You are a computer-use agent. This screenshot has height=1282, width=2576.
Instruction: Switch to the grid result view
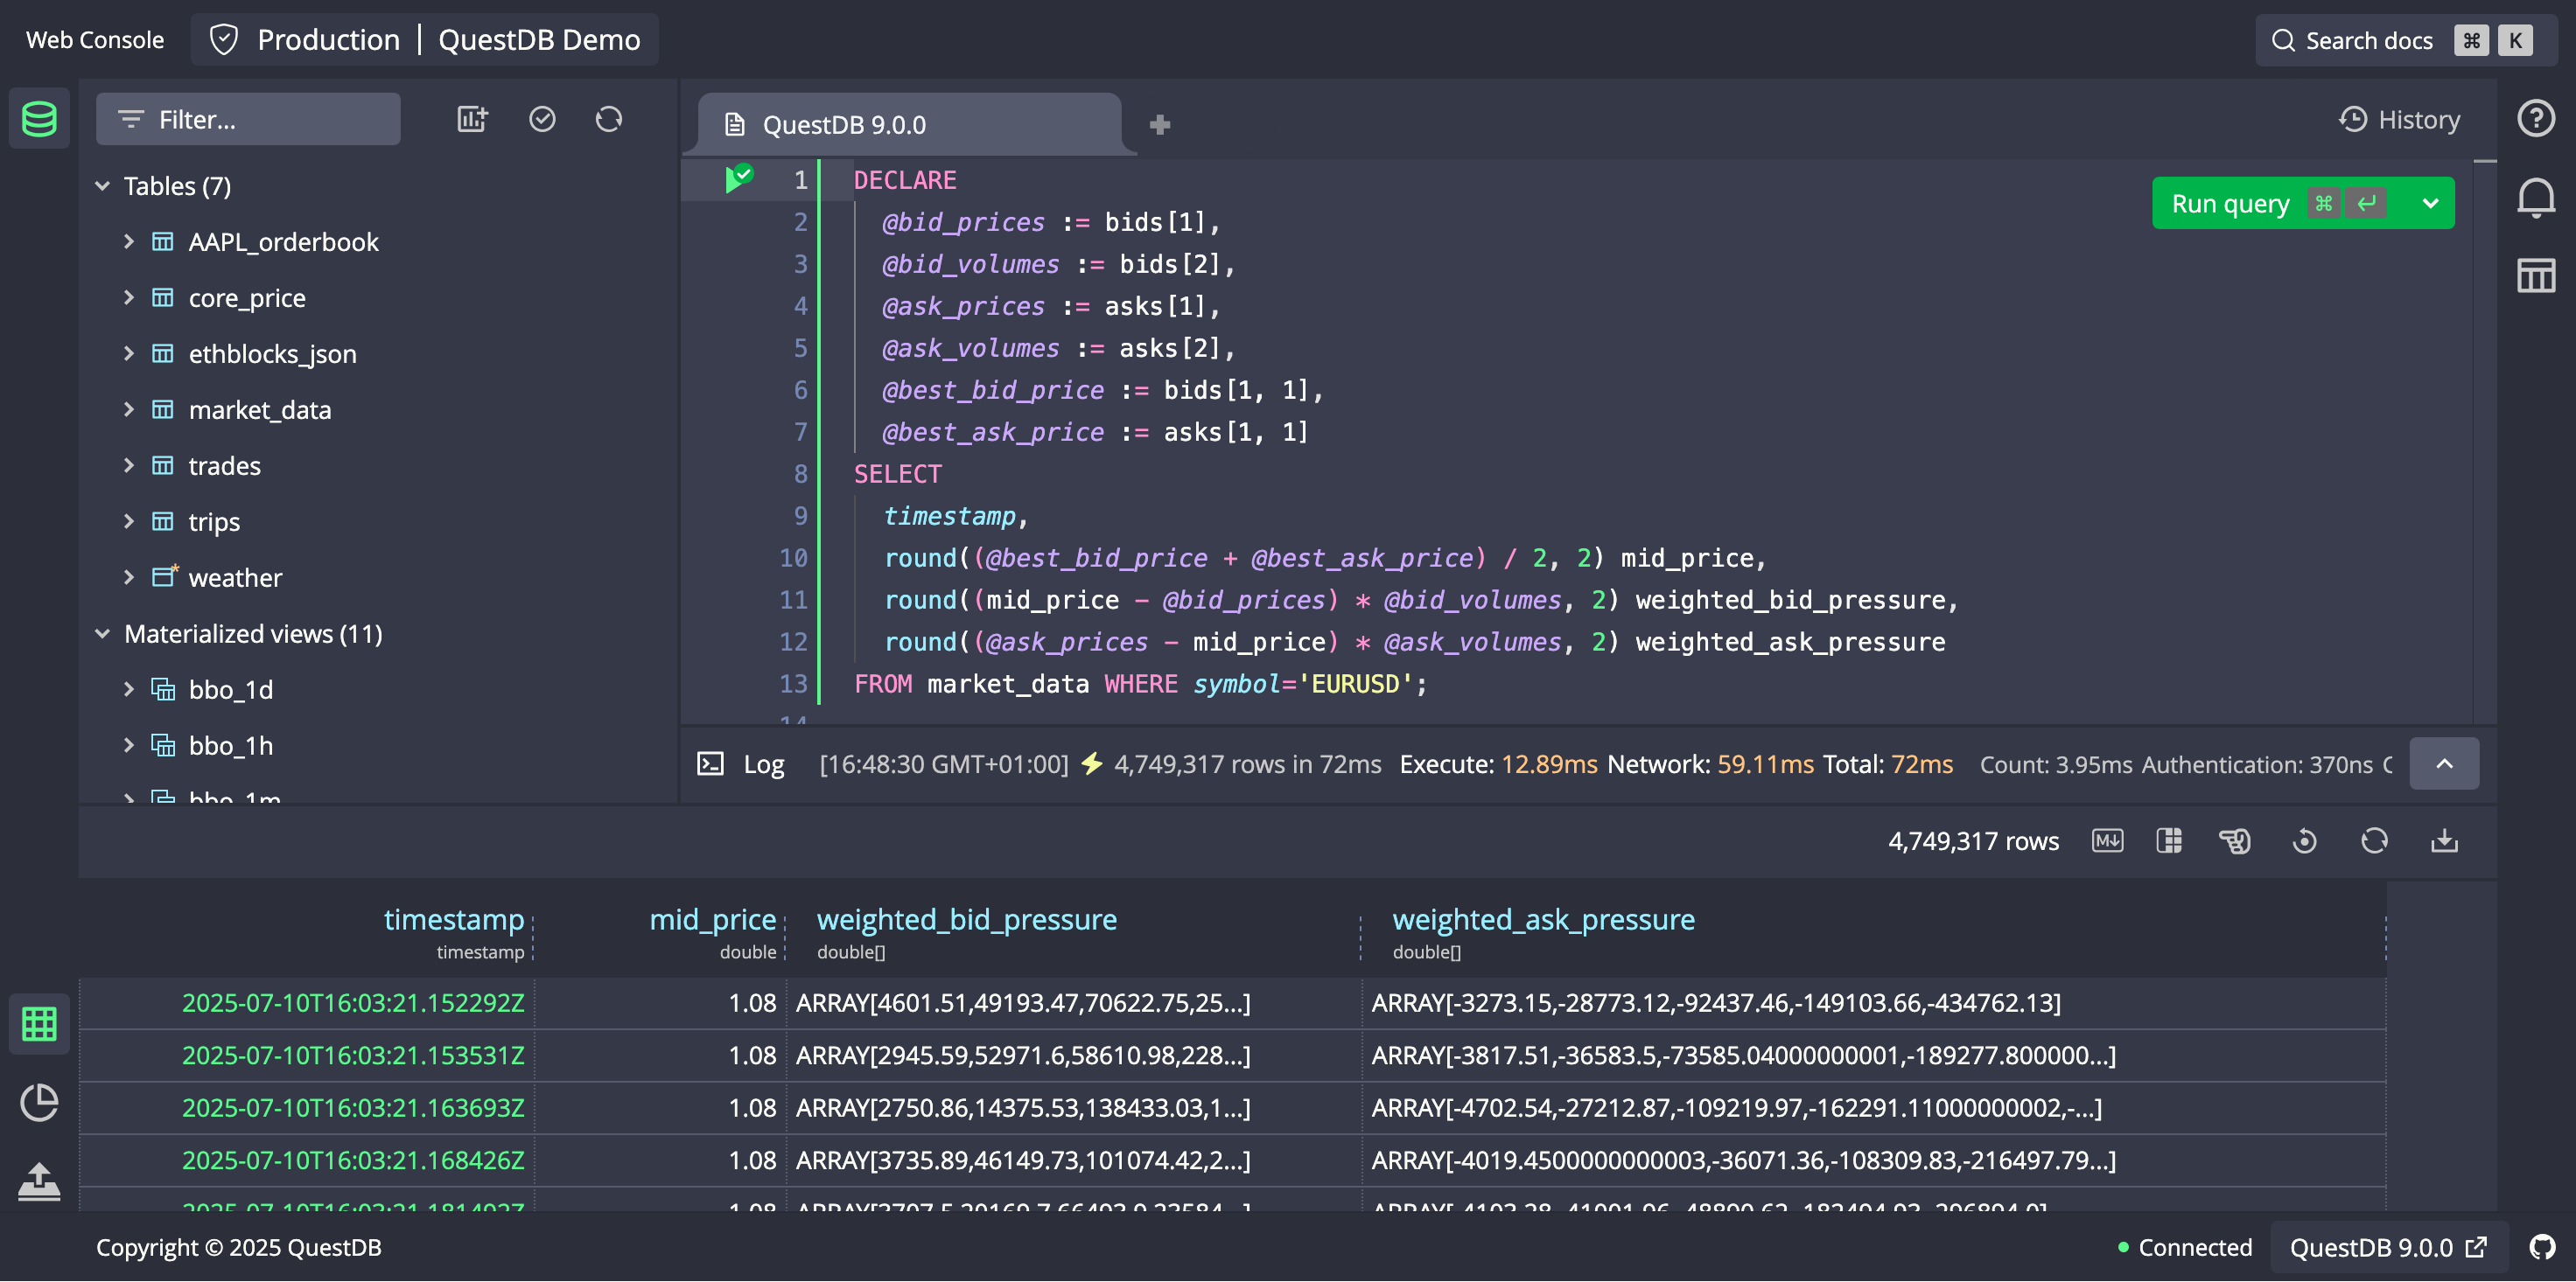pos(39,1024)
